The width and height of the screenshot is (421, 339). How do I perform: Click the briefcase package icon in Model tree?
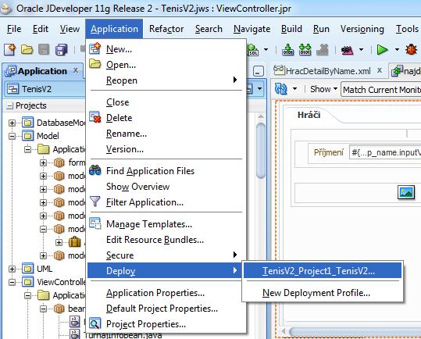(x=75, y=242)
